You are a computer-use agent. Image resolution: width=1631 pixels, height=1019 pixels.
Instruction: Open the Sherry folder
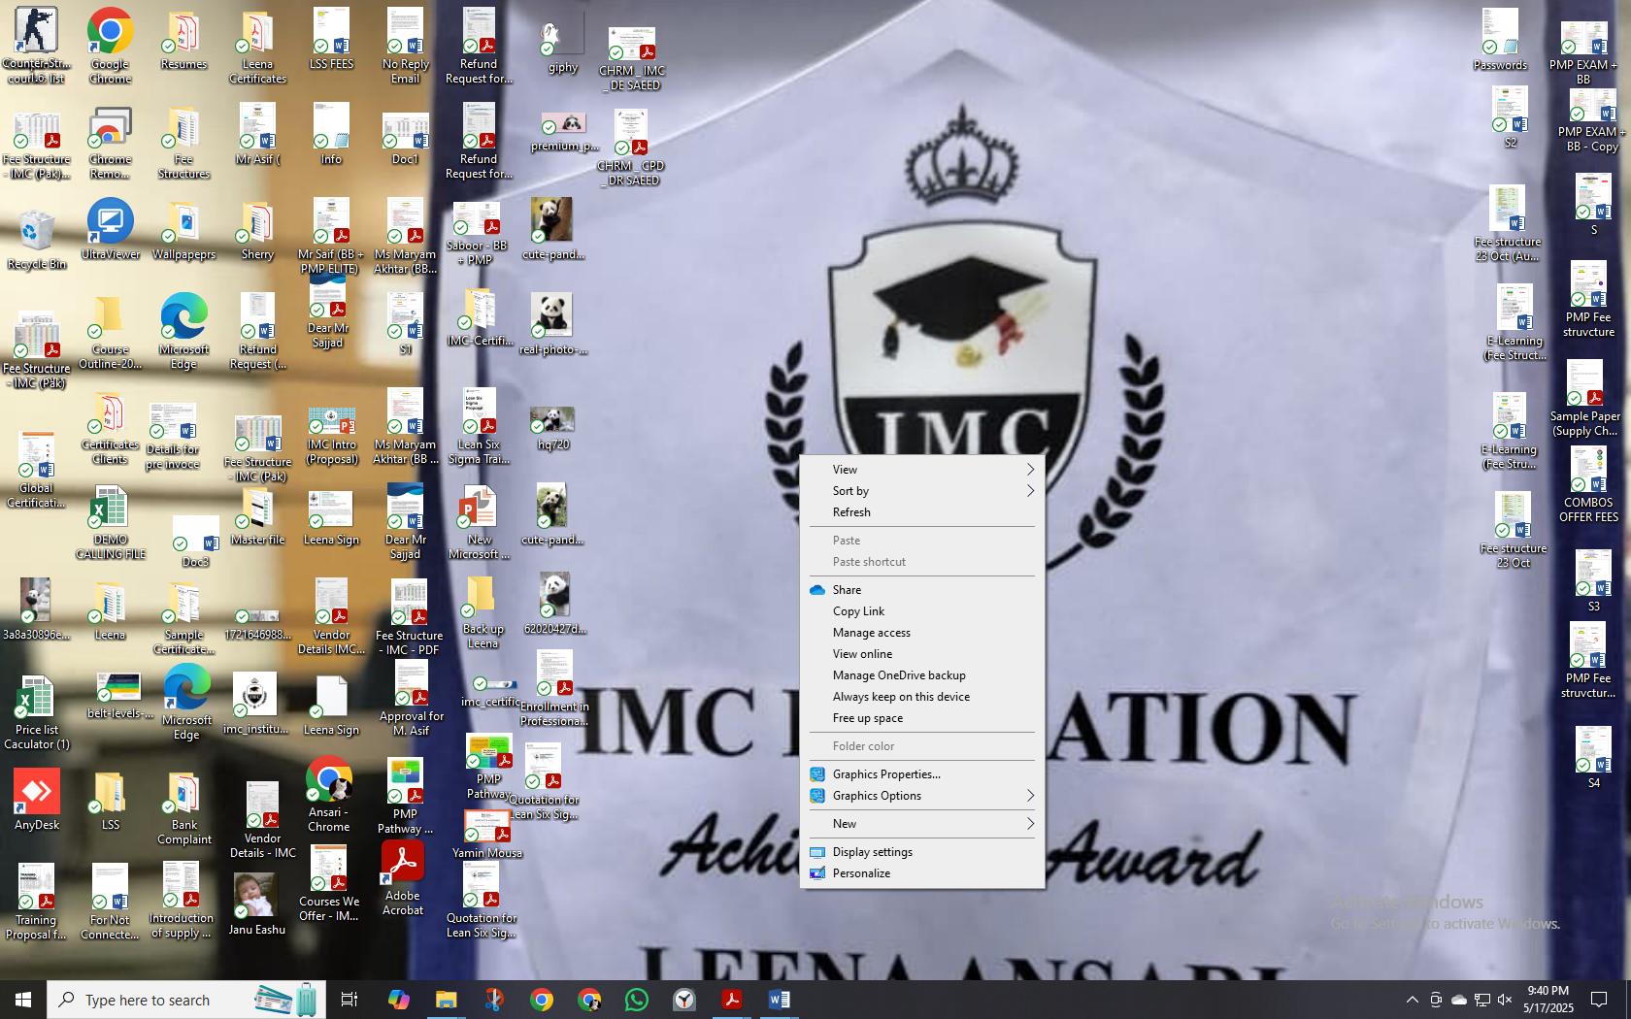[257, 231]
